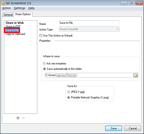This screenshot has width=144, height=134.
Task: Open the Settings menu
Action: 20,8
